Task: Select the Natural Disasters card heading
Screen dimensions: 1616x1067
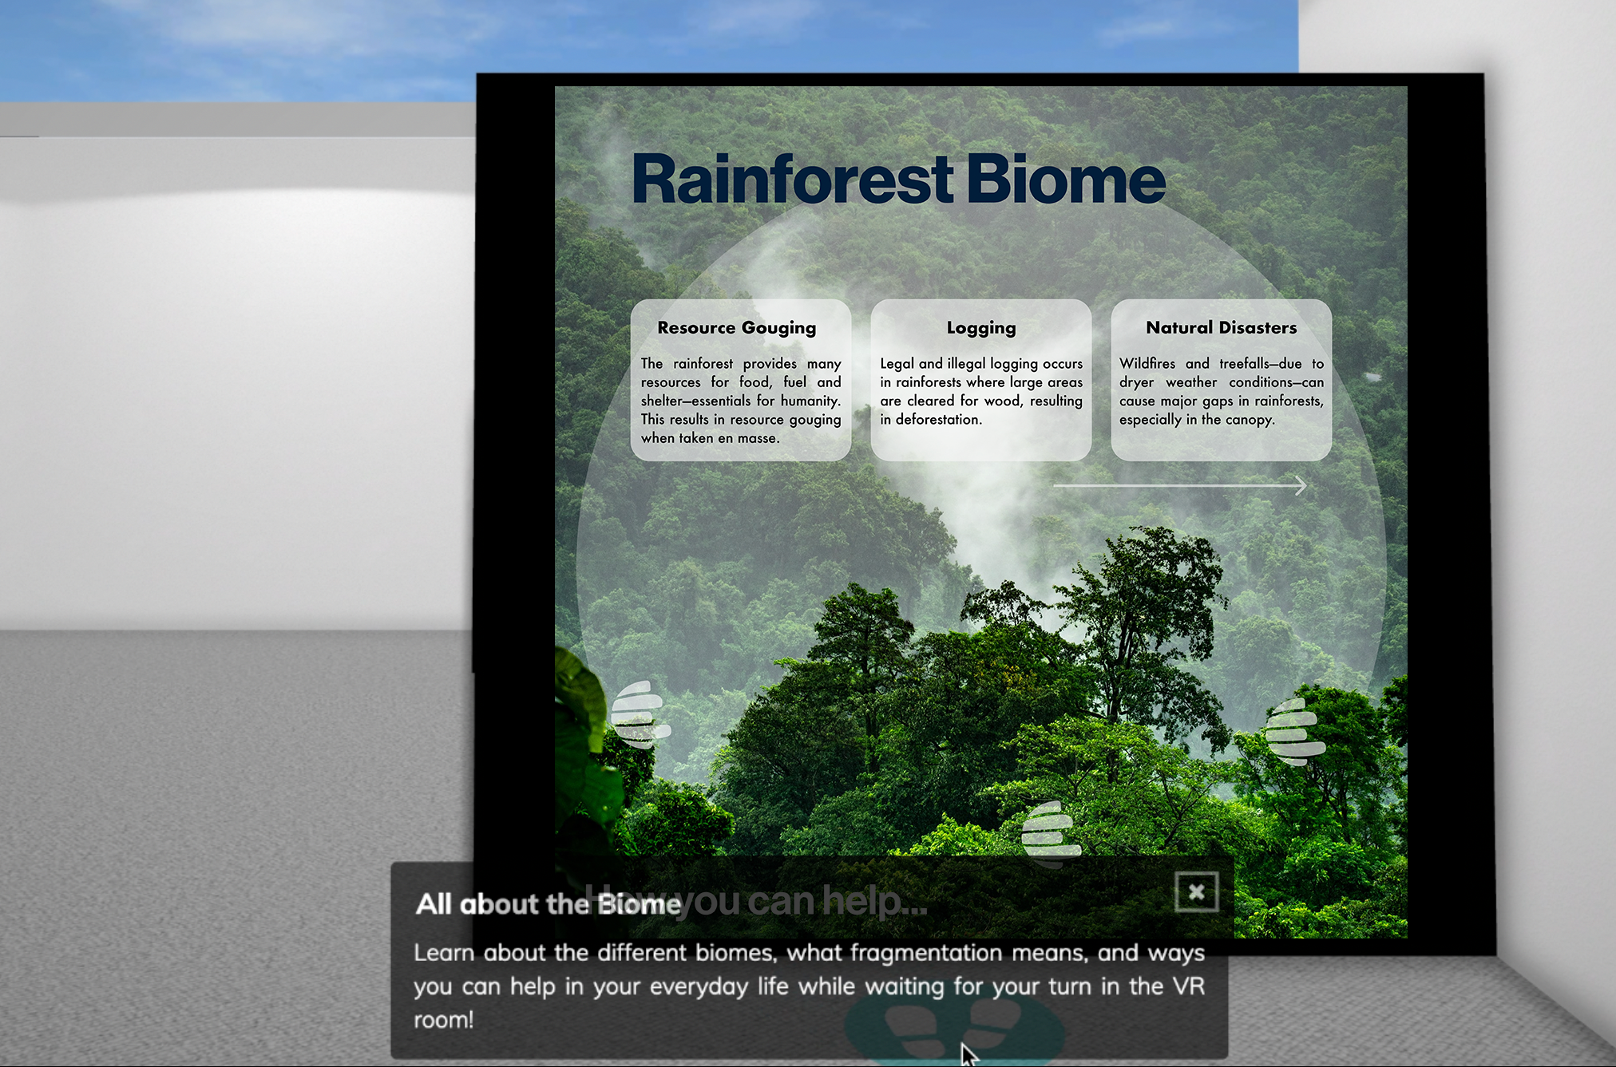Action: [1221, 327]
